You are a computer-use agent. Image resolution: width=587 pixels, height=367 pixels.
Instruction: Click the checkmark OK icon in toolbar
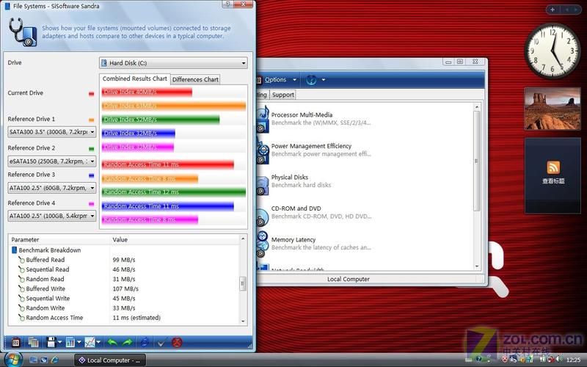[161, 342]
